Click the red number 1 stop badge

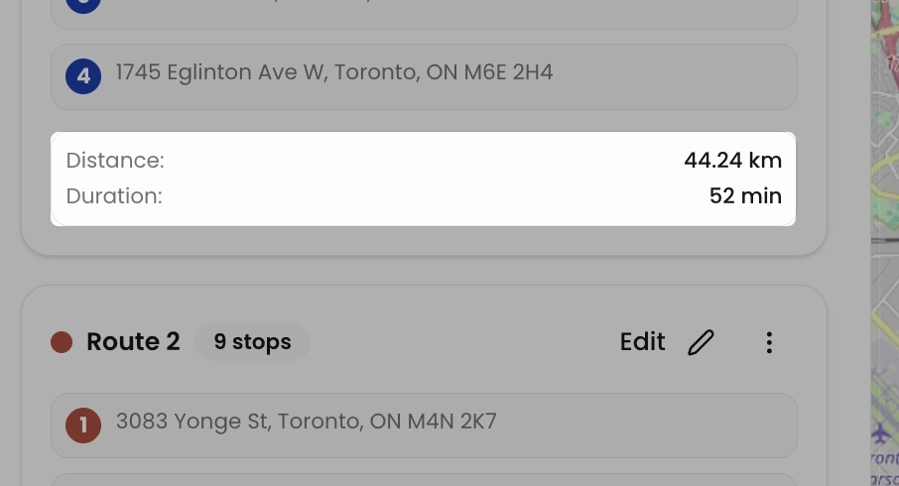(82, 425)
